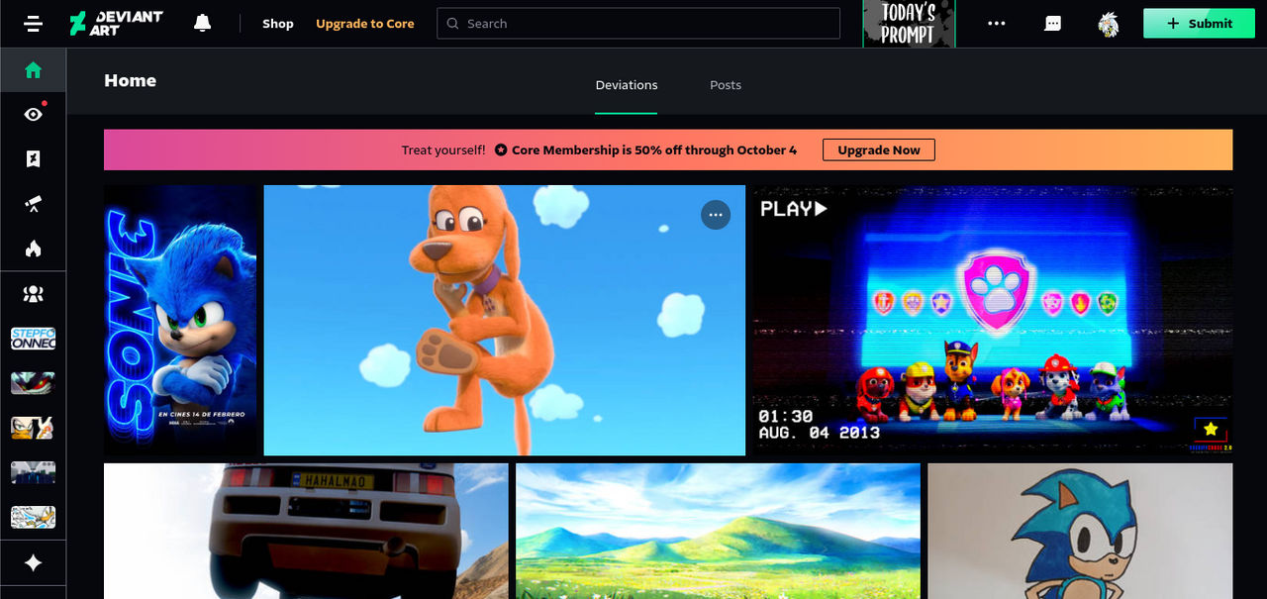Open Today's Prompt banner
Viewport: 1267px width, 599px height.
[909, 24]
